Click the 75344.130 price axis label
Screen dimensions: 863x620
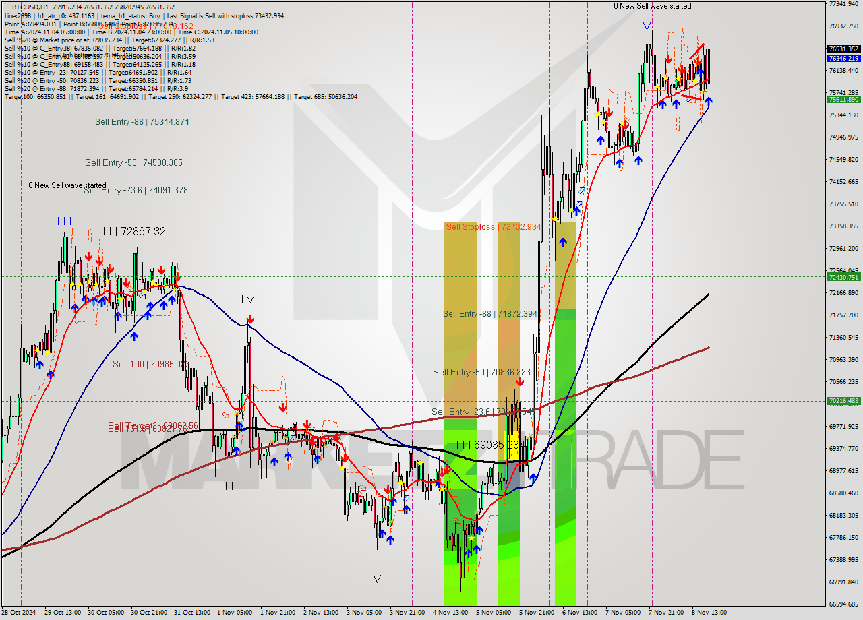[x=843, y=115]
